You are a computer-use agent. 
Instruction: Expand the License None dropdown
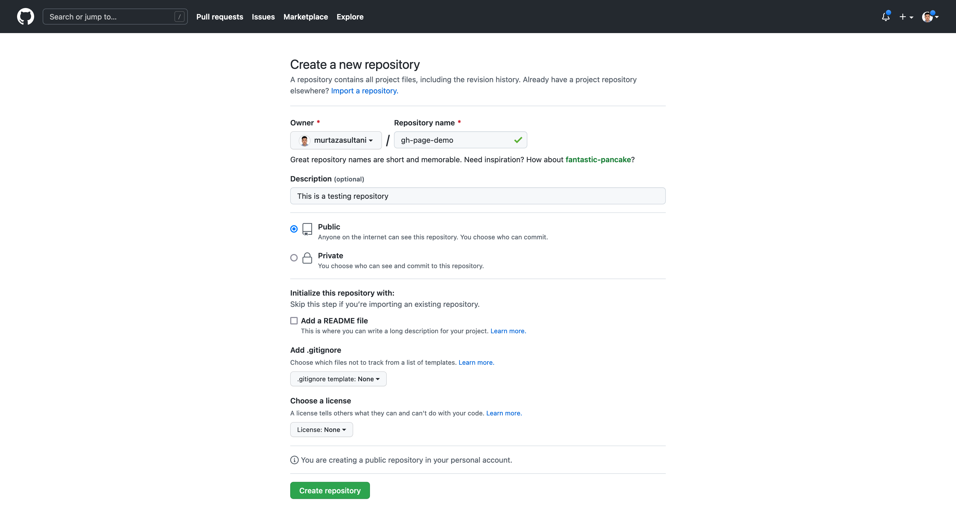pos(321,430)
